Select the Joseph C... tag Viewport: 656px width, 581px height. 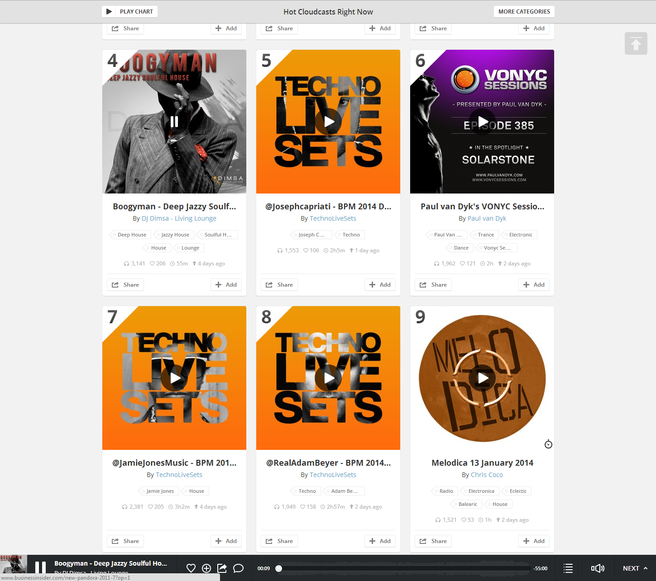point(311,235)
